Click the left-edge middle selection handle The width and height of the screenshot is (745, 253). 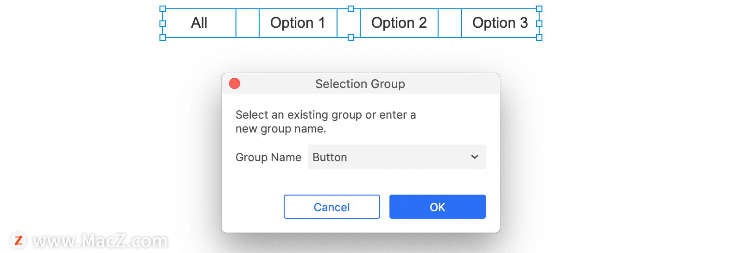pyautogui.click(x=163, y=23)
